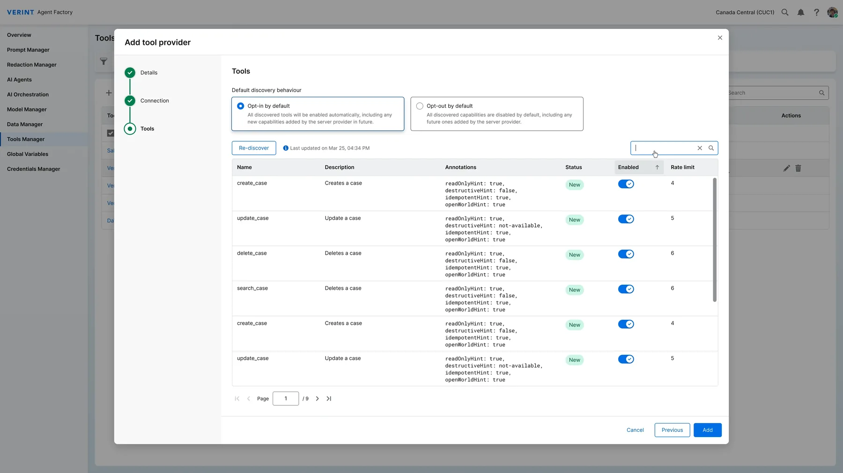Click the delete_case tool name
This screenshot has height=473, width=843.
pyautogui.click(x=252, y=253)
